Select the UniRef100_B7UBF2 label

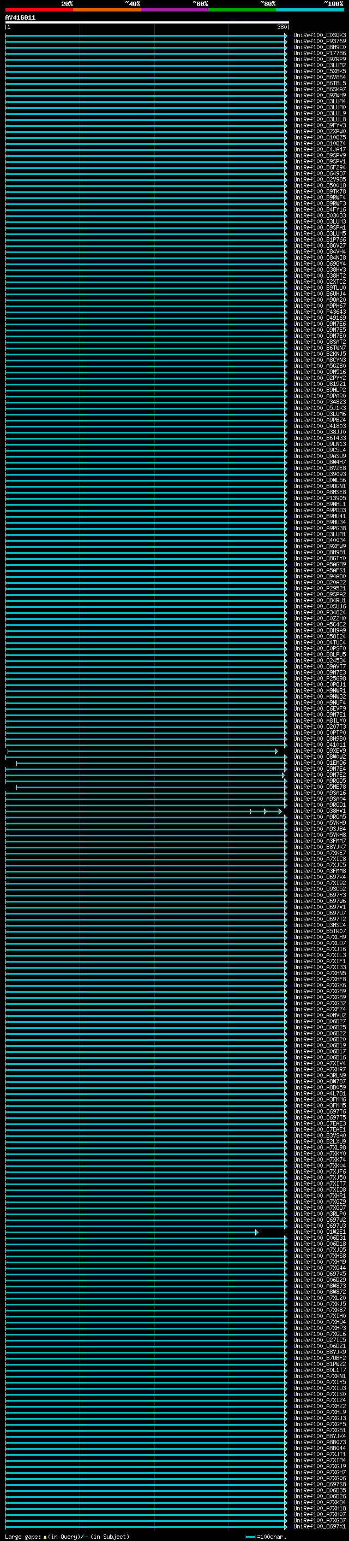[x=319, y=1358]
